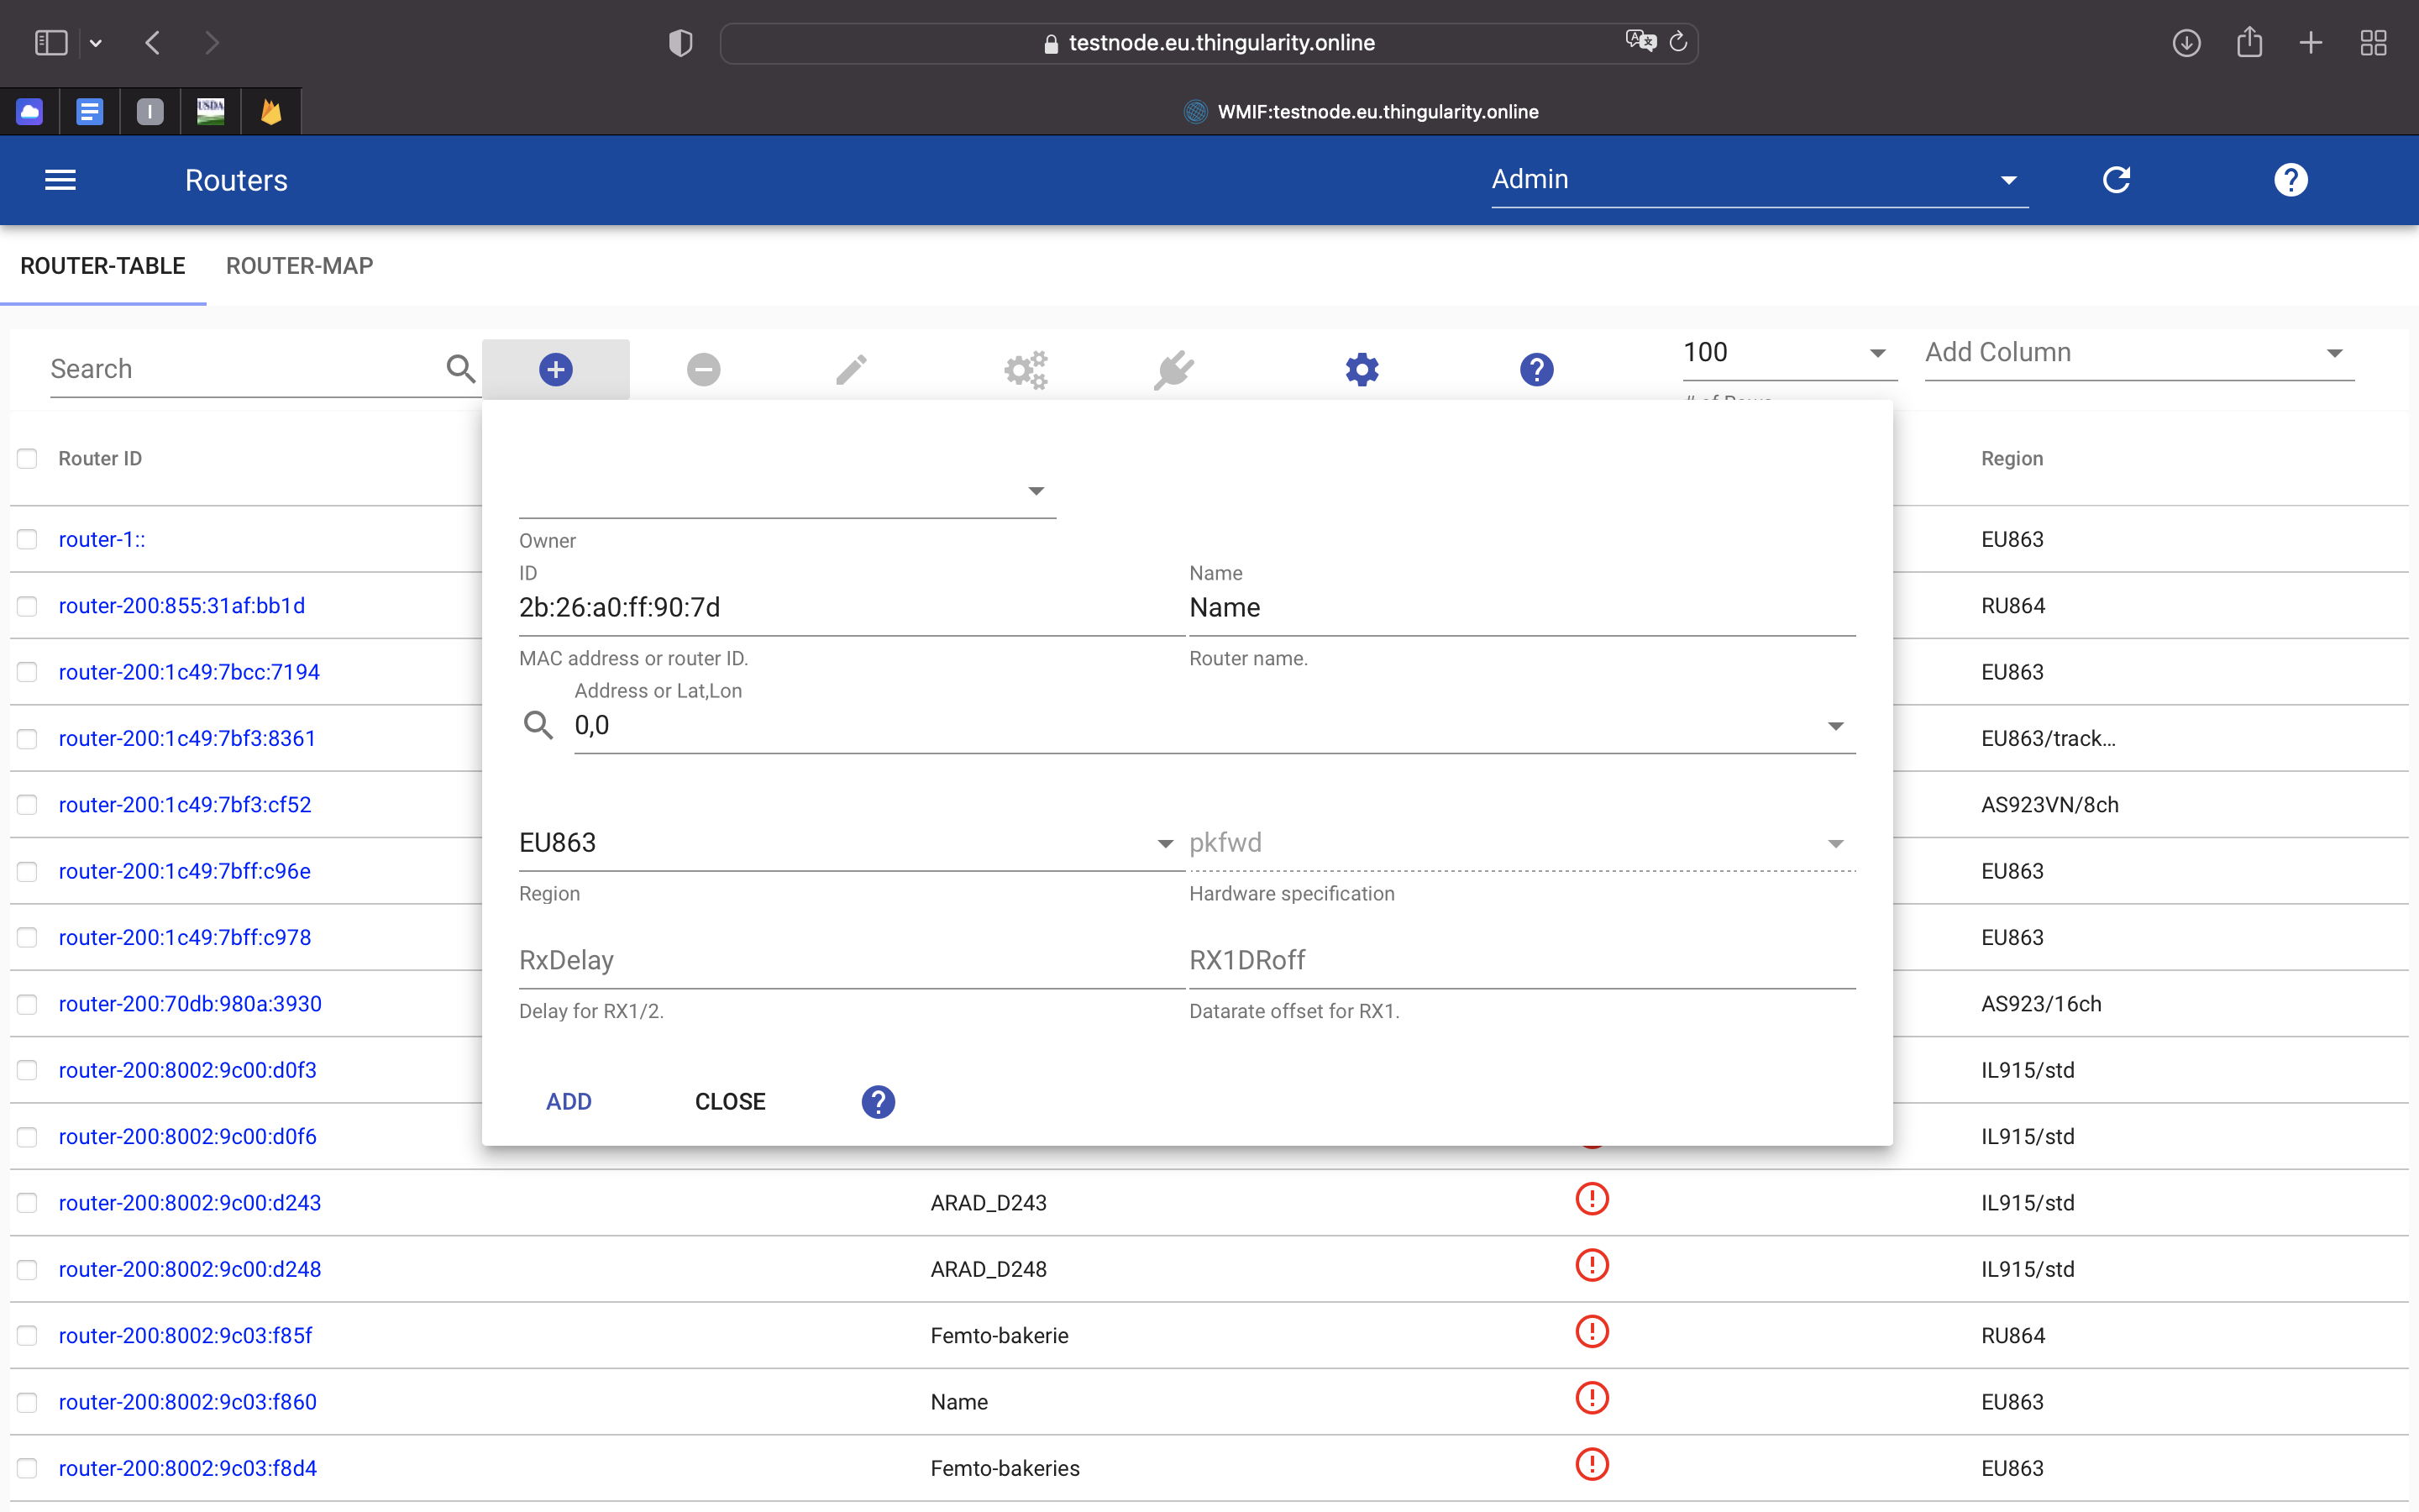Click the add router plus icon
Viewport: 2419px width, 1512px height.
tap(556, 369)
